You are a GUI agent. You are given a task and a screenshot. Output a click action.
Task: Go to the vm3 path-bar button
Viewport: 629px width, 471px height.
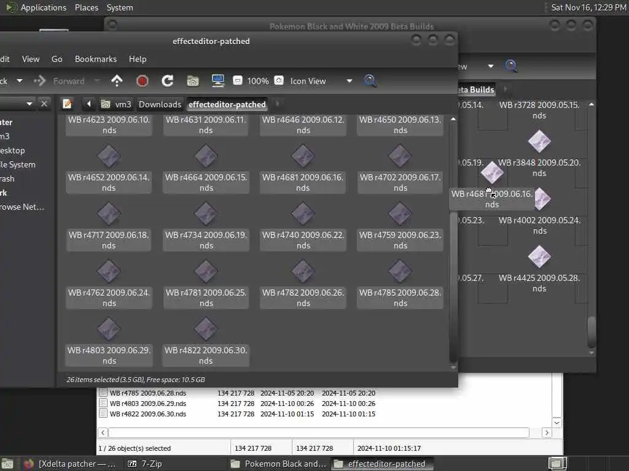tap(116, 104)
